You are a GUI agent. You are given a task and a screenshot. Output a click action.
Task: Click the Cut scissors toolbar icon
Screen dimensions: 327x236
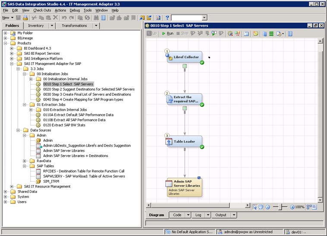coord(34,18)
